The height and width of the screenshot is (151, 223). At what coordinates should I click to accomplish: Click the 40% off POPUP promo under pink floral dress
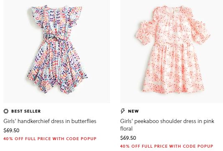167,146
